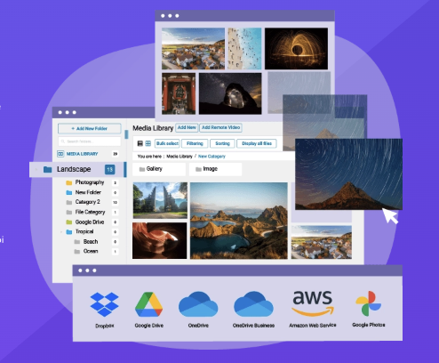Screen dimensions: 439x363
Task: Open the Dropbox cloud icon
Action: (105, 304)
